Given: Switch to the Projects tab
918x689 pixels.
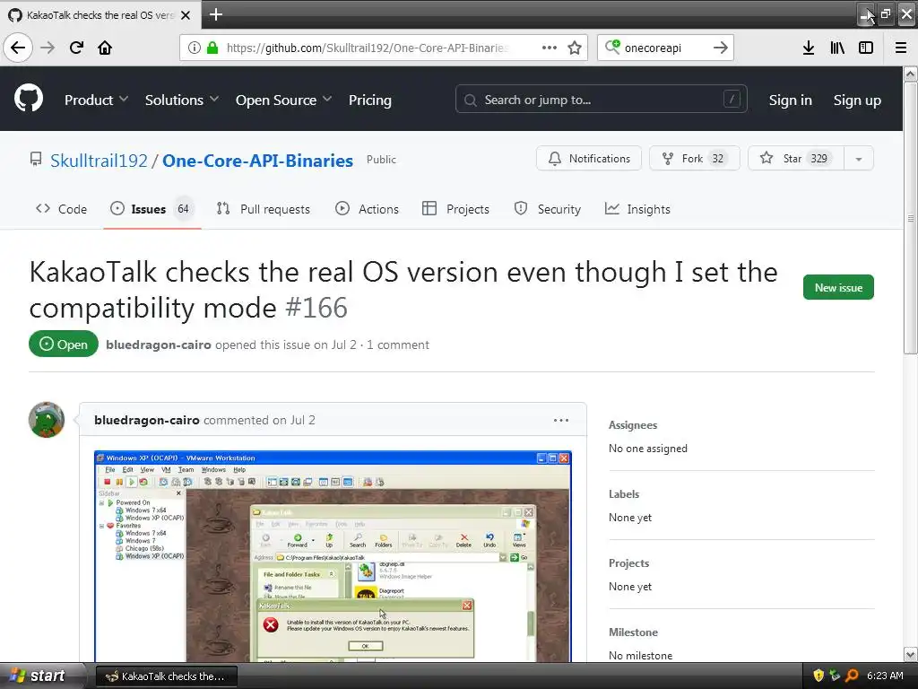Looking at the screenshot, I should coord(455,209).
